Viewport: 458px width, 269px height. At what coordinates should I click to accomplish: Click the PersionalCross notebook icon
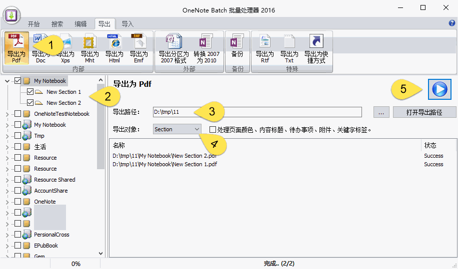[27, 235]
